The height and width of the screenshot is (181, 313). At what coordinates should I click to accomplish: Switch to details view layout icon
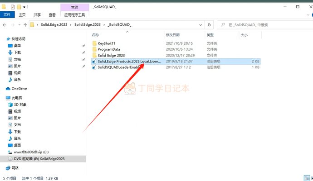point(307,178)
